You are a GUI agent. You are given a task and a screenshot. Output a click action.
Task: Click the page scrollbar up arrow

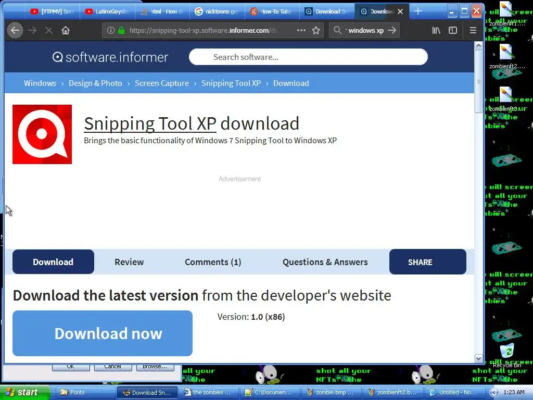pyautogui.click(x=479, y=46)
